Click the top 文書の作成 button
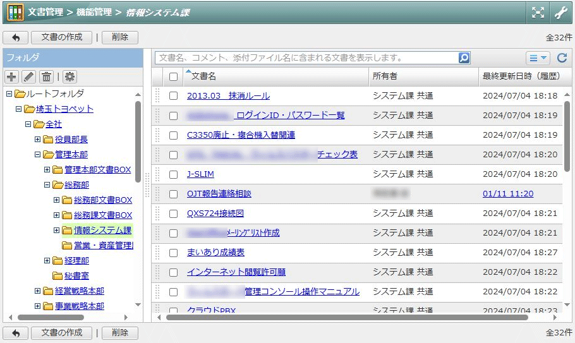The height and width of the screenshot is (343, 575). point(61,37)
